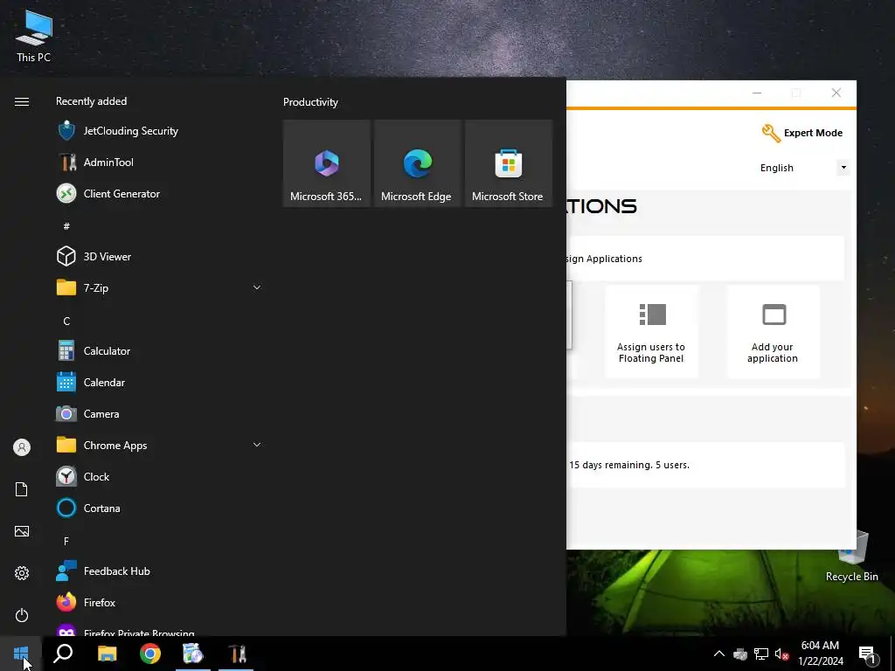Launch Camera app
The height and width of the screenshot is (671, 895).
coord(159,413)
